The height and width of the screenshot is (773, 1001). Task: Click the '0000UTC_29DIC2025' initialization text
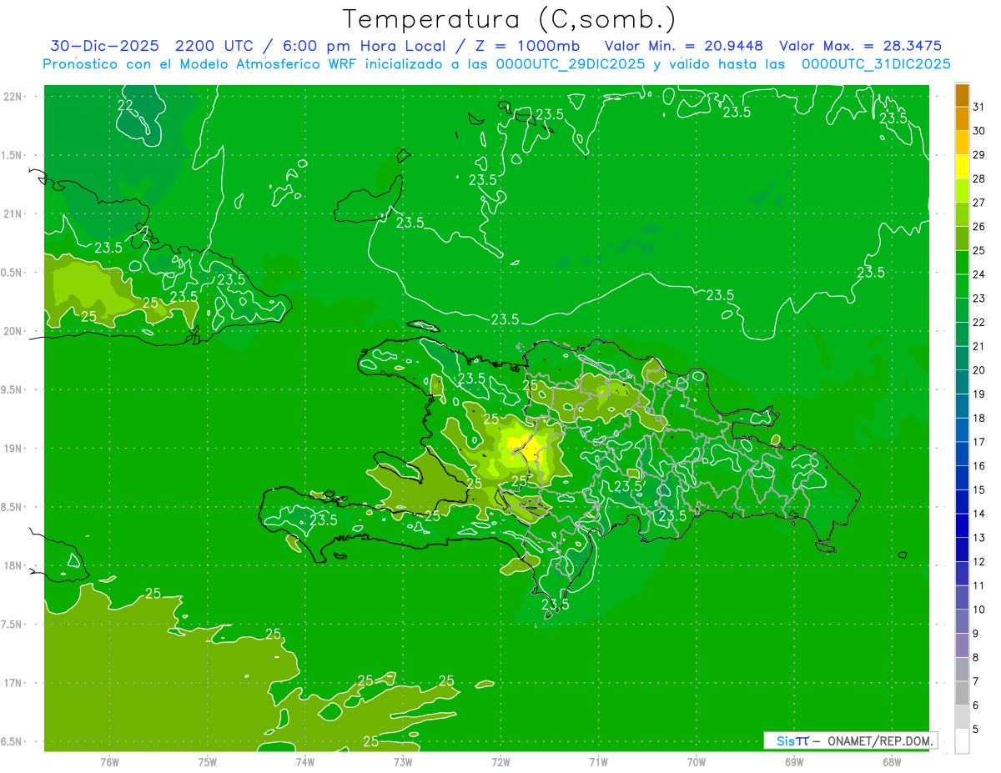(x=570, y=64)
